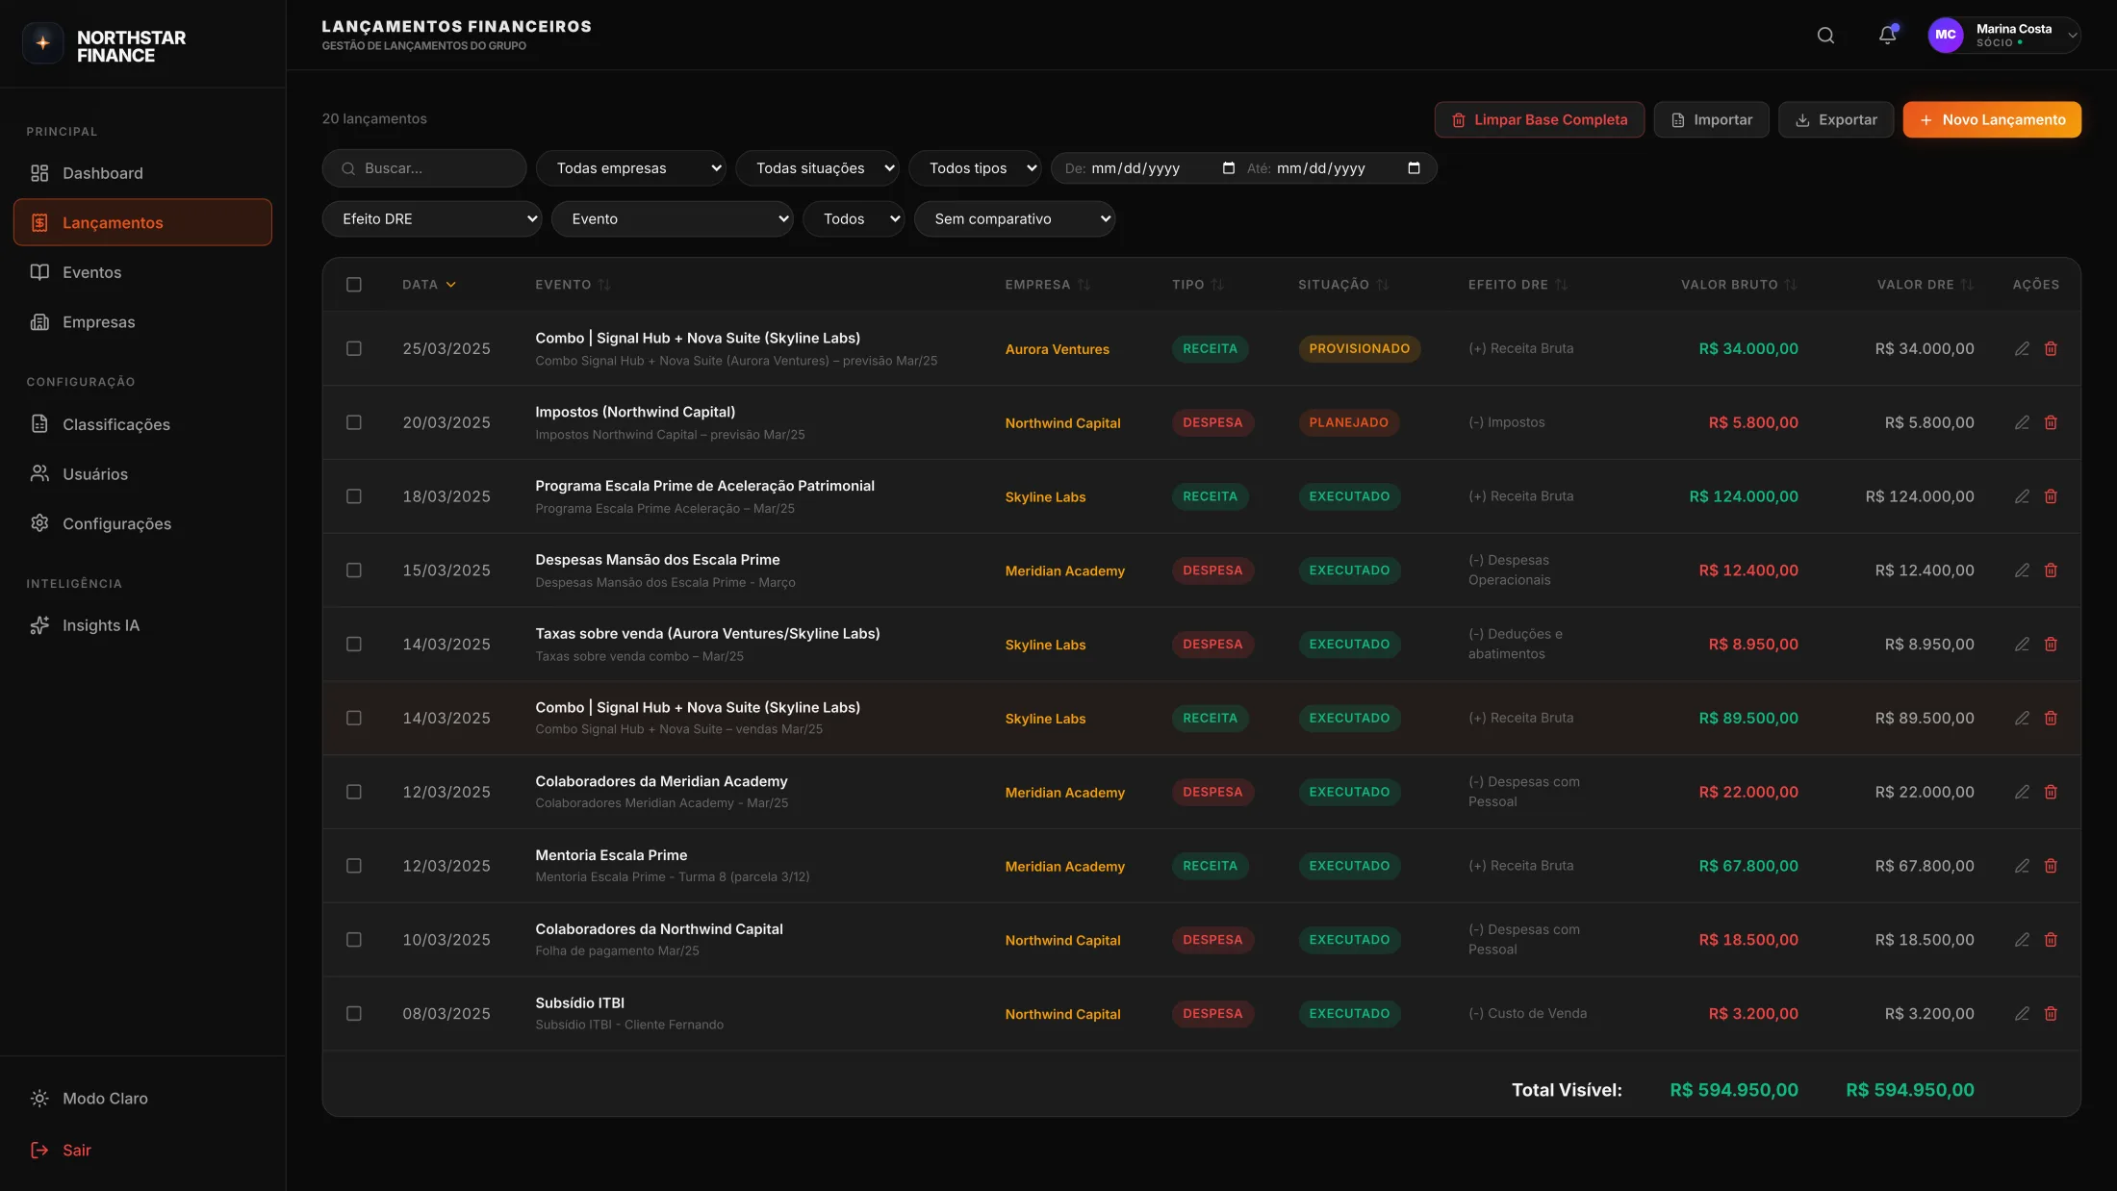The image size is (2117, 1191).
Task: Click the Northstar Finance star logo
Action: click(x=42, y=42)
